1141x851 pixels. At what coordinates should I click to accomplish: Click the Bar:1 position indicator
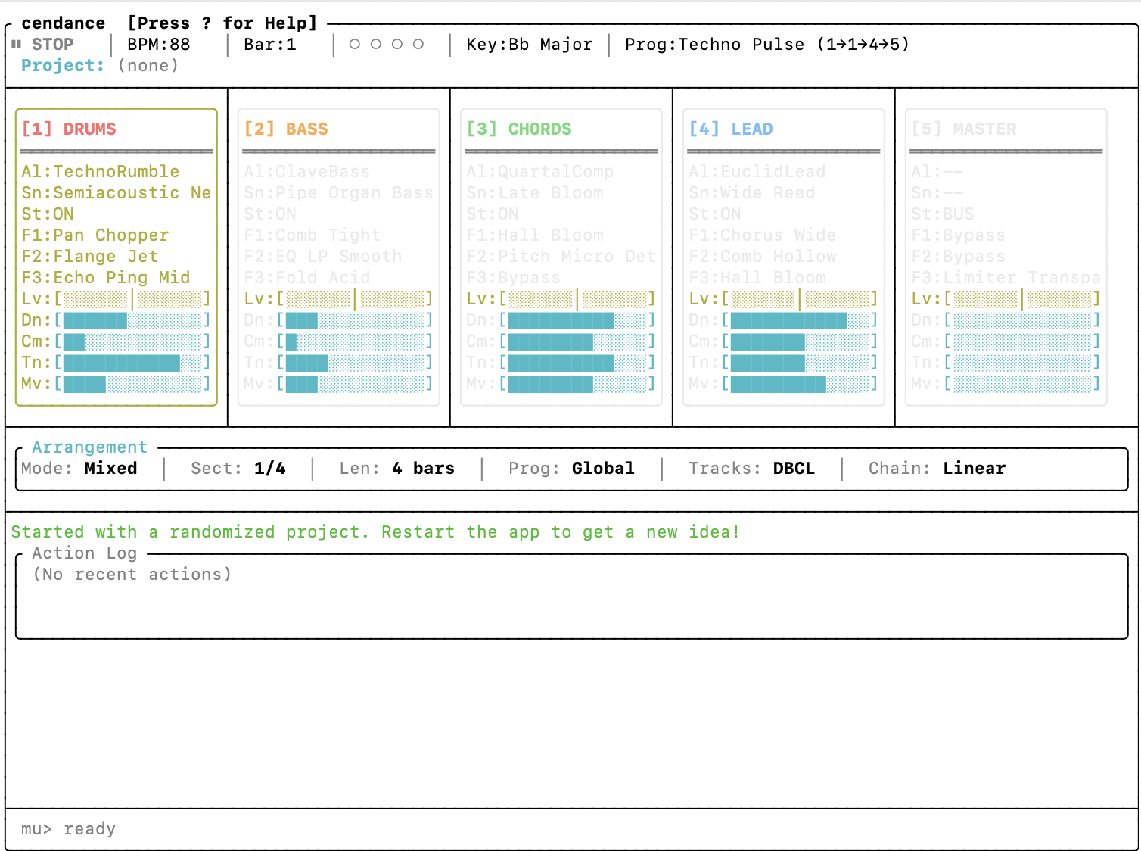[x=270, y=45]
